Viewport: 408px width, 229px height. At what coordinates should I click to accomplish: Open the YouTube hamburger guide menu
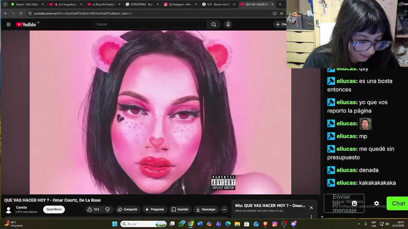pyautogui.click(x=9, y=24)
